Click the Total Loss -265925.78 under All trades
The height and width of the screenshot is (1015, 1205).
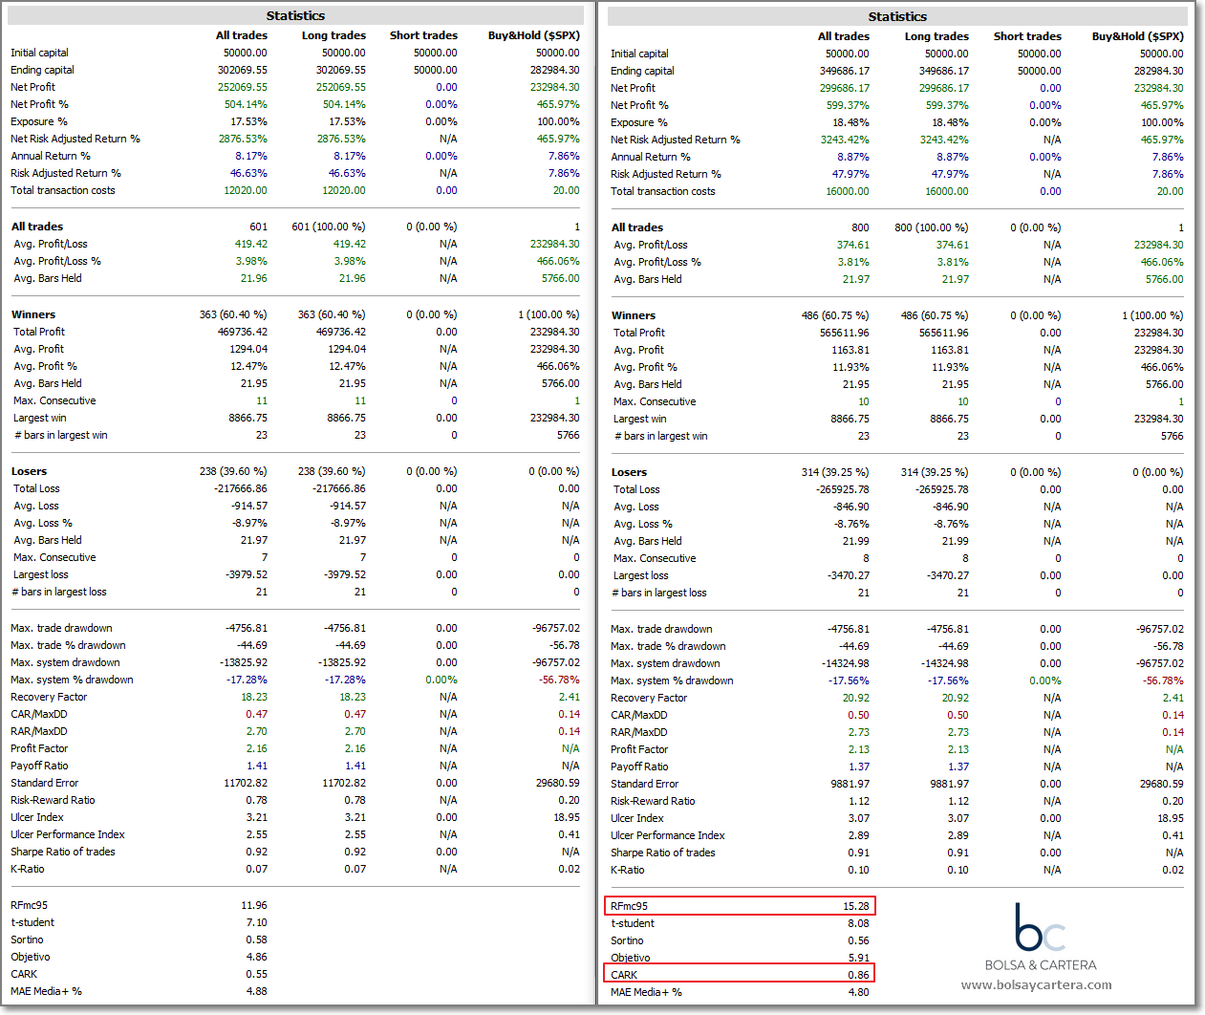point(843,489)
